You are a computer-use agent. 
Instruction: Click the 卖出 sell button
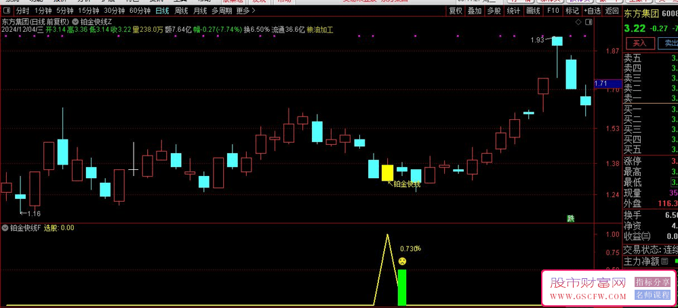pyautogui.click(x=668, y=43)
